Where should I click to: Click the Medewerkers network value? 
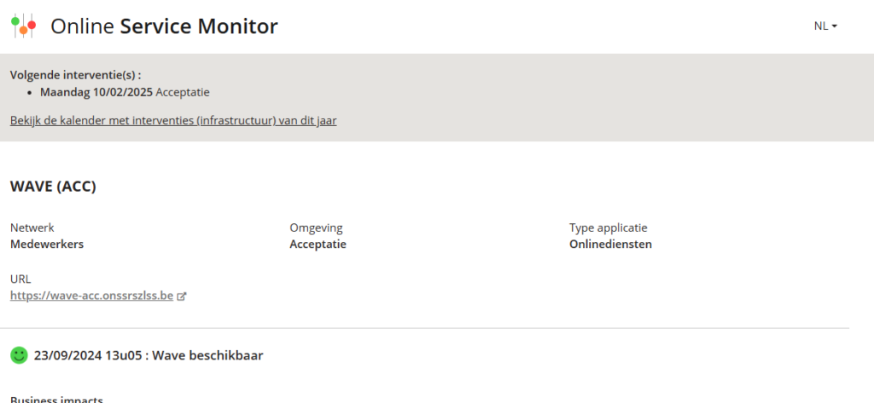click(47, 244)
